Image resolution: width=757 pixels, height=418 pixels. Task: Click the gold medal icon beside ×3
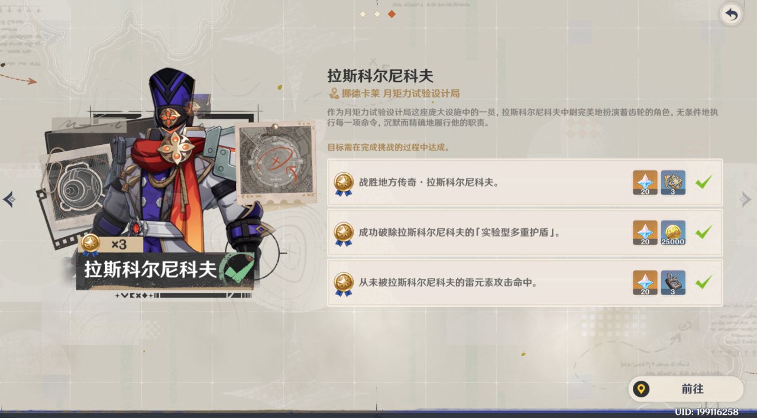pyautogui.click(x=90, y=244)
